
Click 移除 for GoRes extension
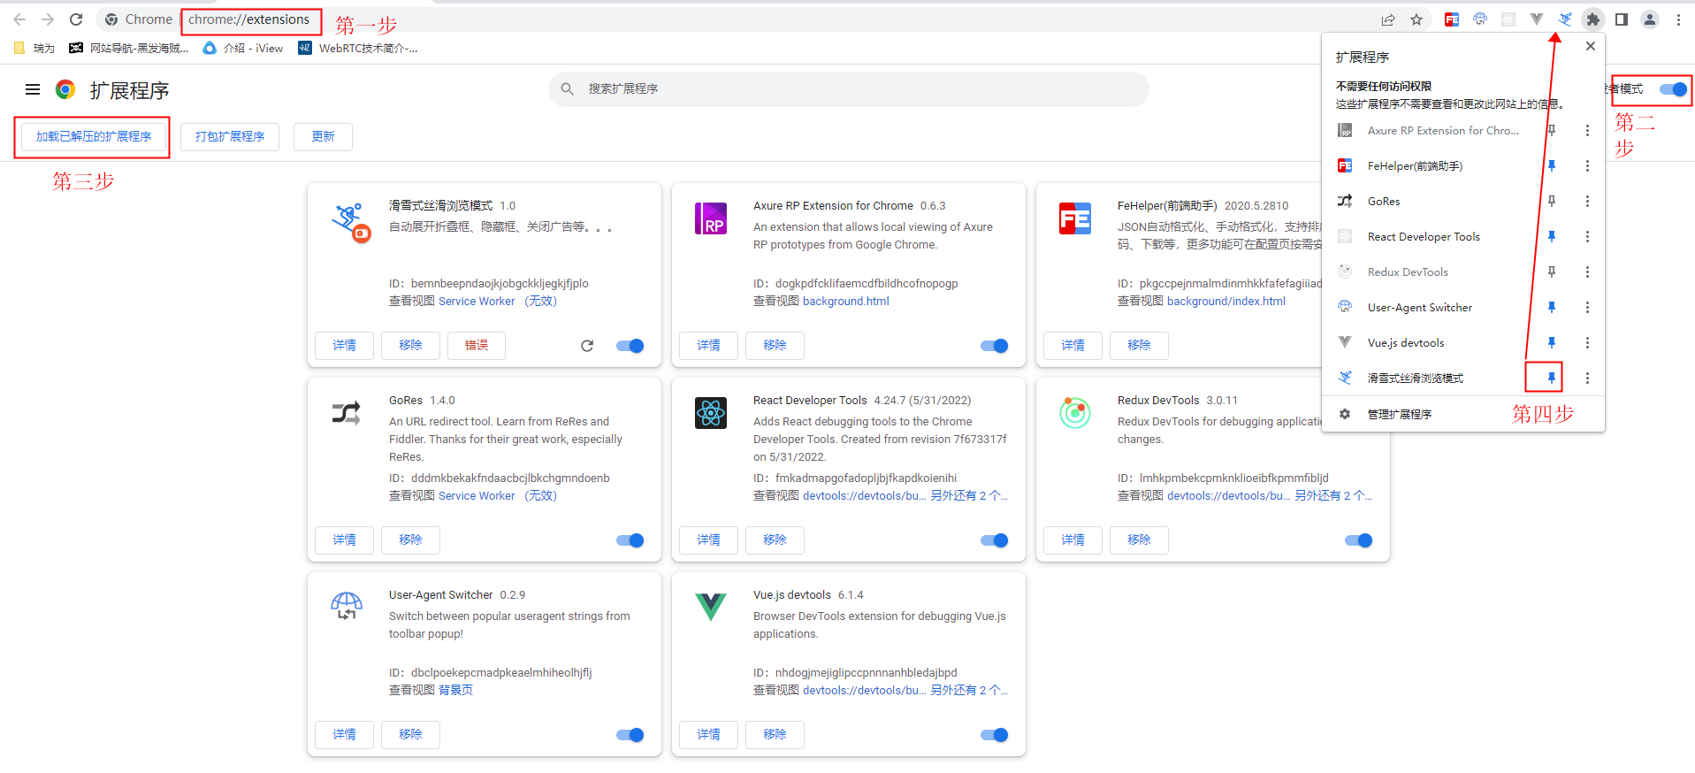(410, 540)
